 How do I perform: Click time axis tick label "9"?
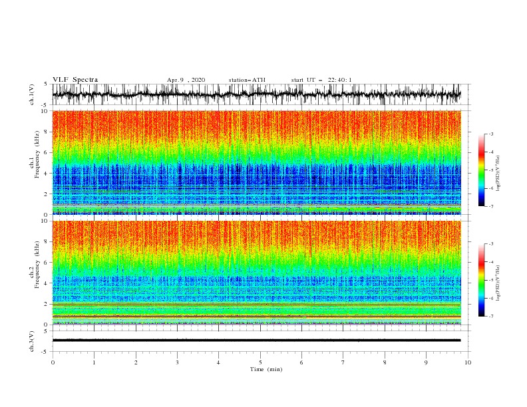(x=426, y=362)
